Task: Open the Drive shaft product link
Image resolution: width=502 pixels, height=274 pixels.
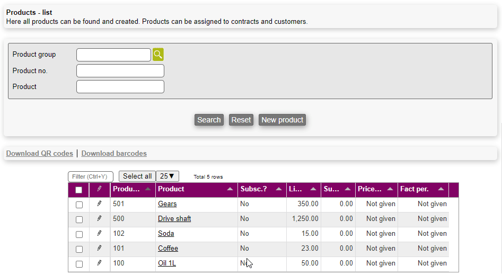Action: tap(174, 219)
